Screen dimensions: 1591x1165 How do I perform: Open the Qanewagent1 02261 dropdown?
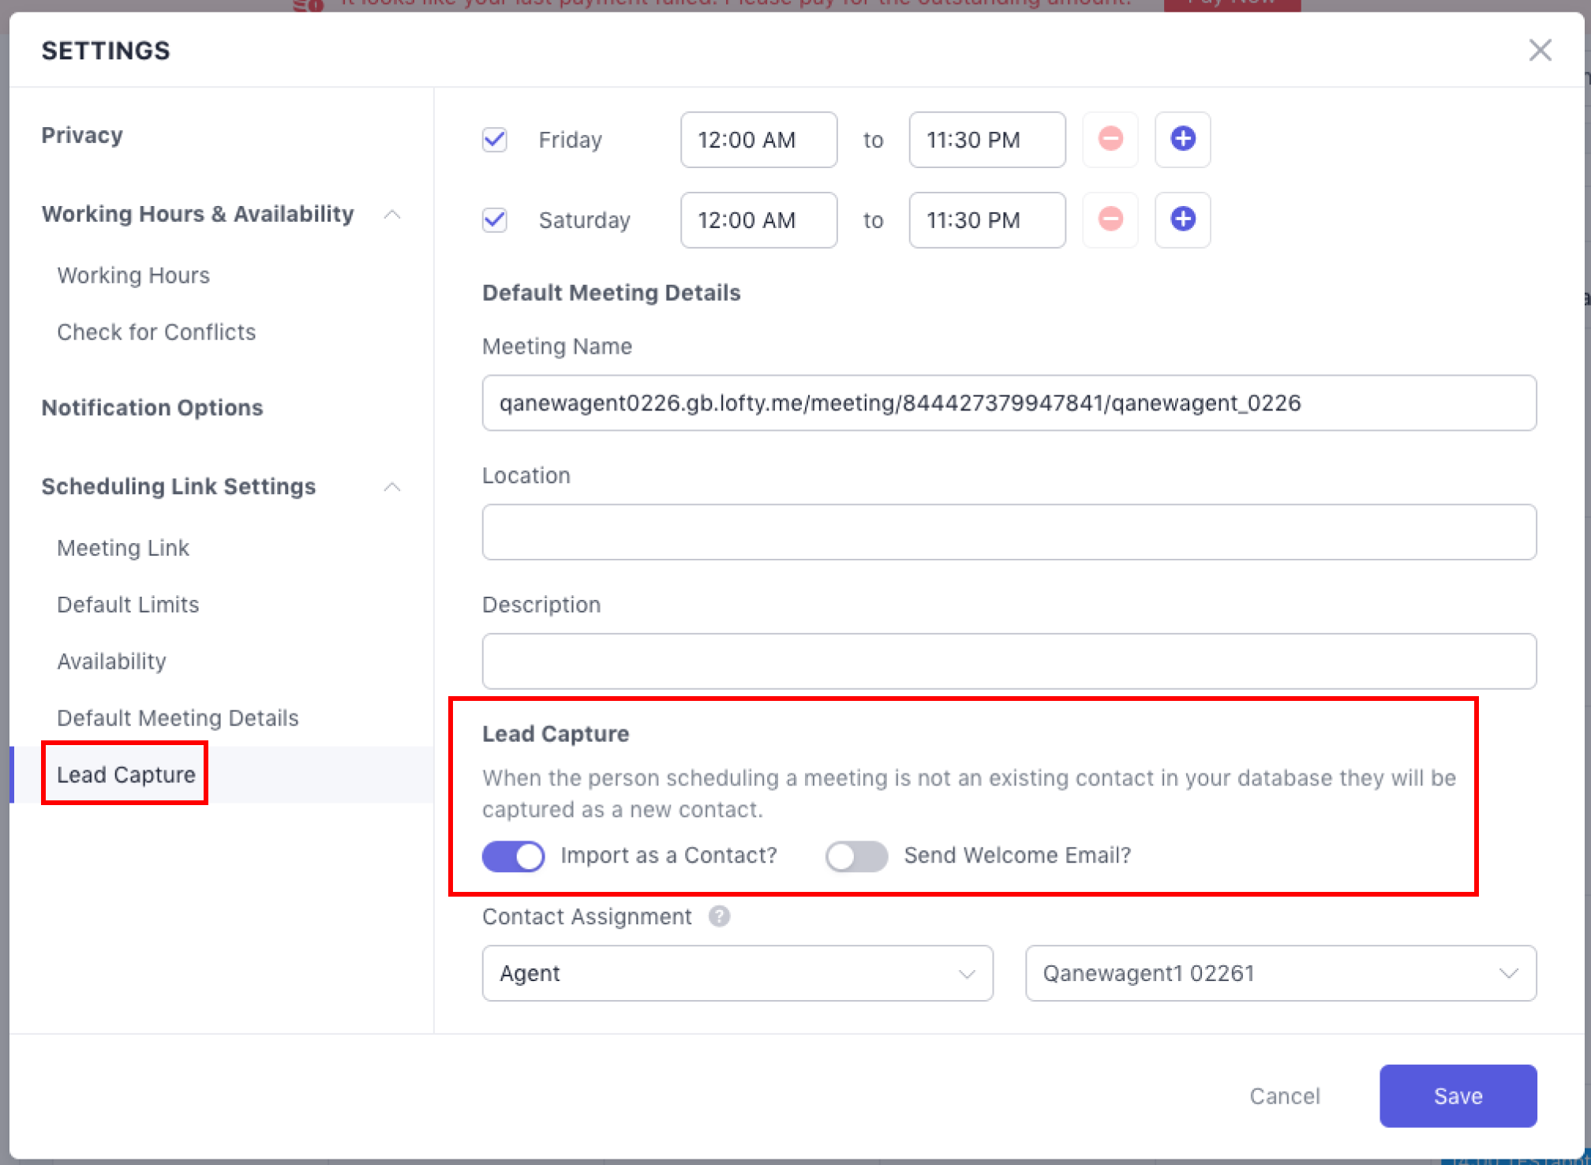(1280, 973)
